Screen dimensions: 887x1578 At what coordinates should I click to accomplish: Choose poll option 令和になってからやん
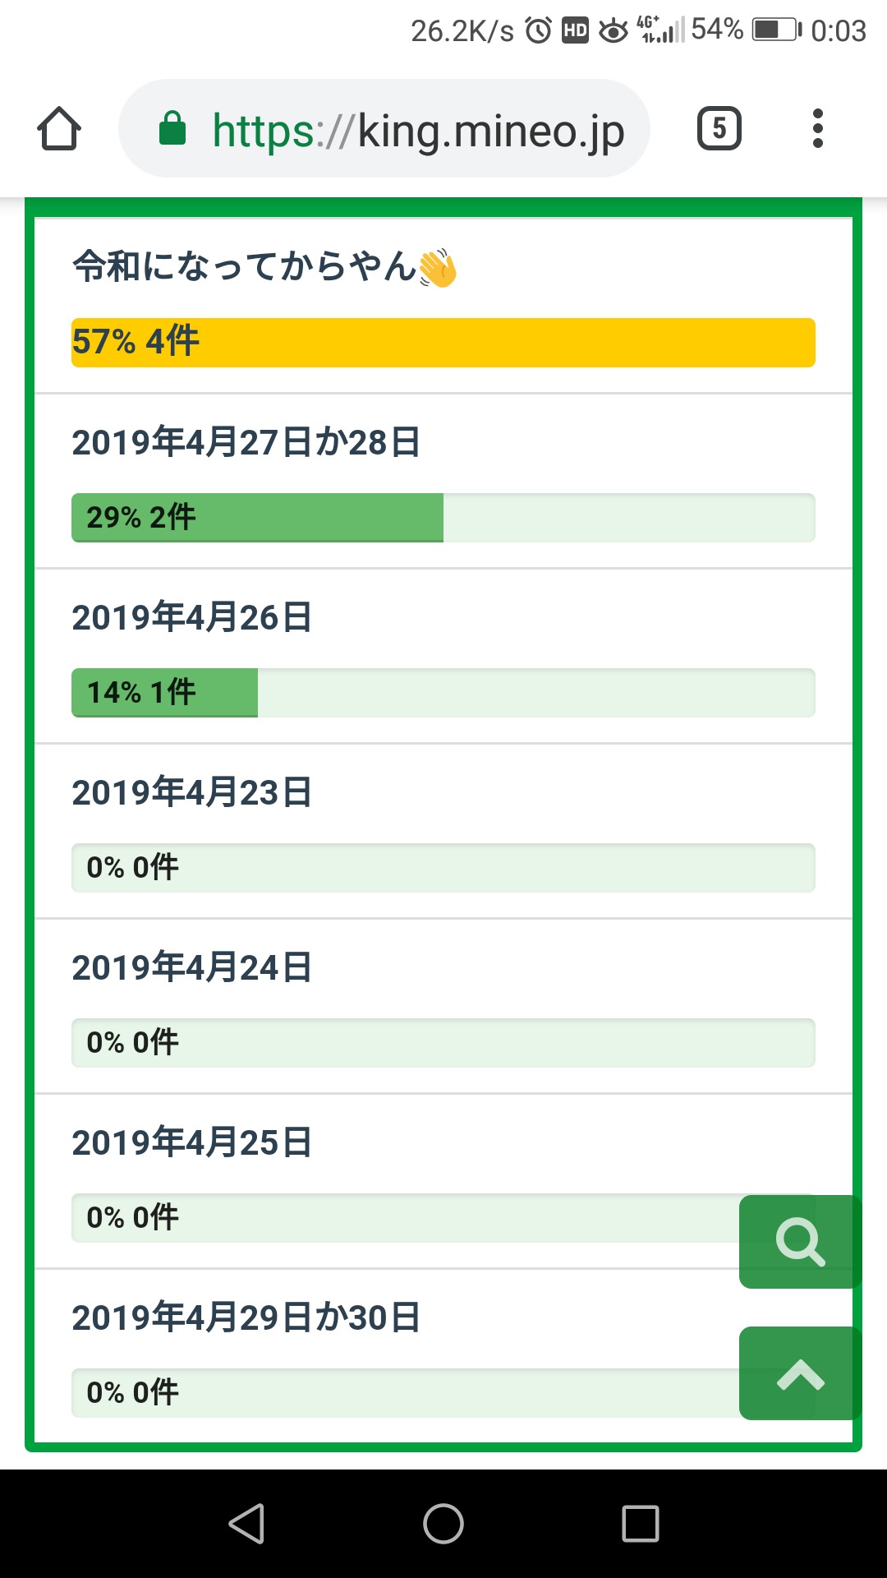[x=263, y=267]
